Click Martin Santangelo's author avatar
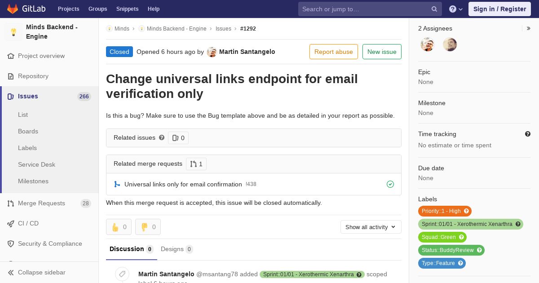Image resolution: width=539 pixels, height=283 pixels. tap(212, 52)
